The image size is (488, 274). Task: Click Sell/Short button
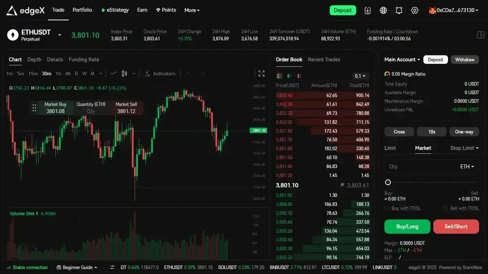pyautogui.click(x=456, y=226)
